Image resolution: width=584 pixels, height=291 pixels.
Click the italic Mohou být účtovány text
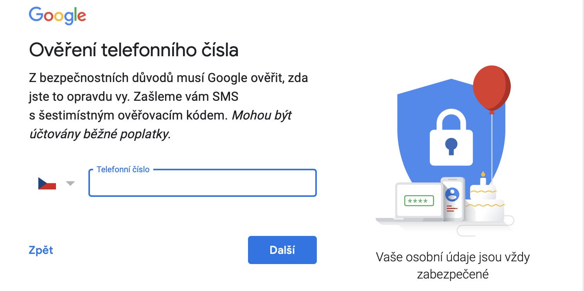pos(160,125)
